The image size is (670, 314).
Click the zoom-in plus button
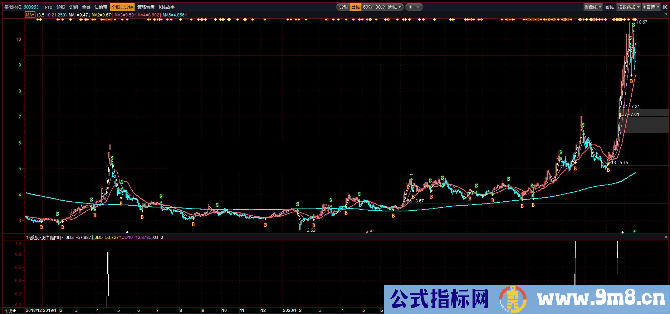tap(410, 7)
